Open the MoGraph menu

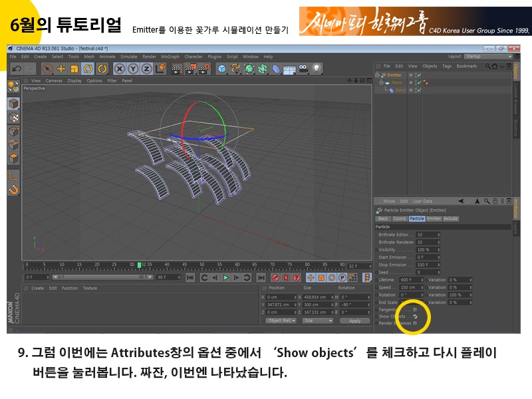170,57
